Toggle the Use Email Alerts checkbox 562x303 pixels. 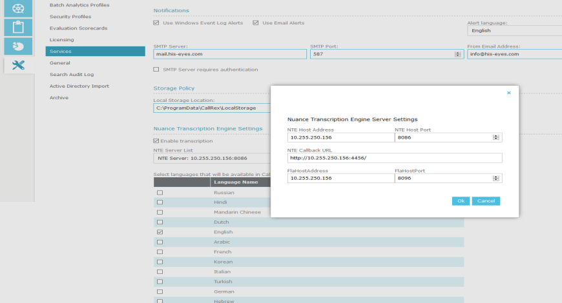pyautogui.click(x=256, y=23)
